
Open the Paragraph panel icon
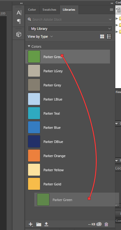[19, 21]
